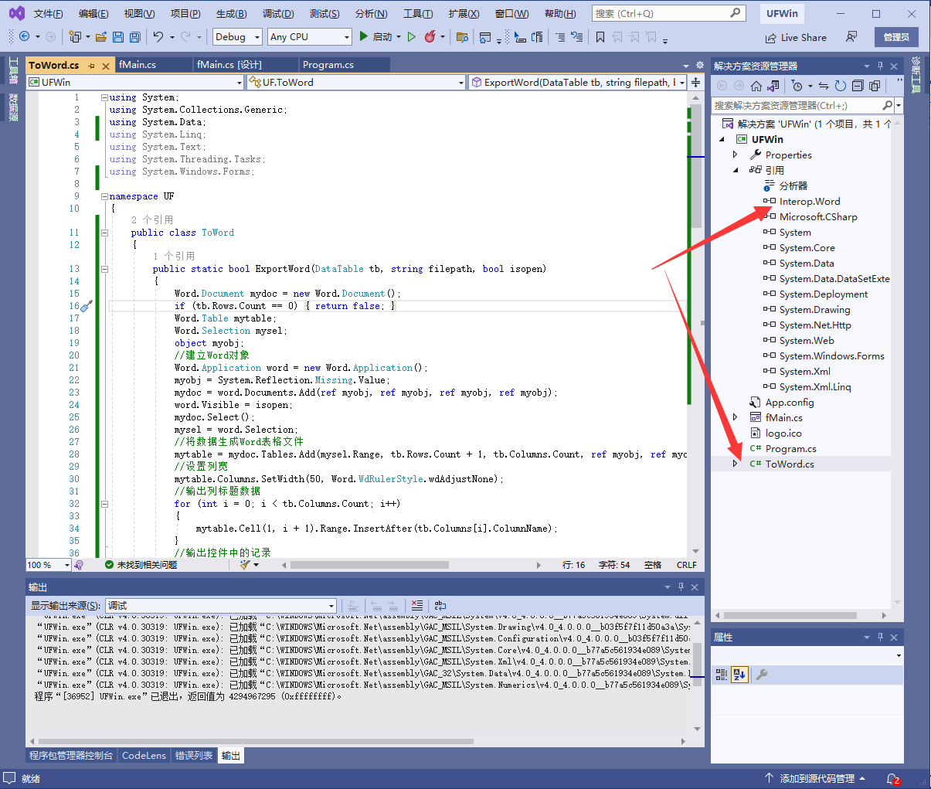The image size is (931, 789).
Task: Click the 管理员 button
Action: 896,37
